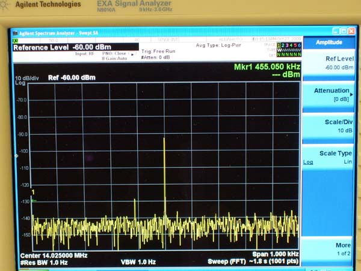Open the More 1 of 2 softkey
Image resolution: width=361 pixels, height=271 pixels.
327,249
